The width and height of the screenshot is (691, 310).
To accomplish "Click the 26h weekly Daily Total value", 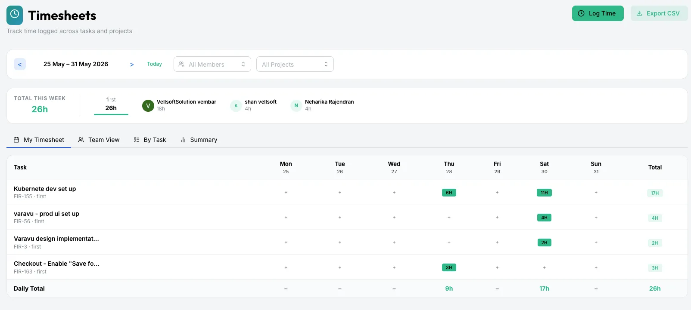I will [x=655, y=289].
